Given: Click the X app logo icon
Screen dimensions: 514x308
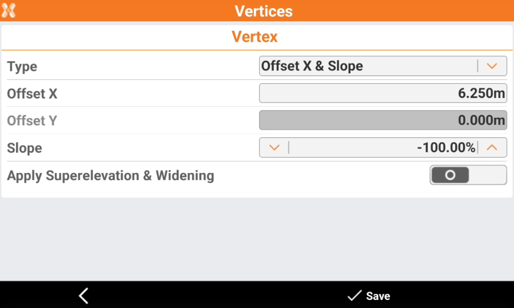Looking at the screenshot, I should [x=9, y=10].
